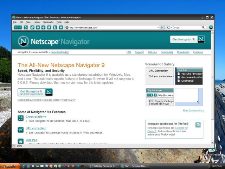Click the URL correction feature icon

21,130
